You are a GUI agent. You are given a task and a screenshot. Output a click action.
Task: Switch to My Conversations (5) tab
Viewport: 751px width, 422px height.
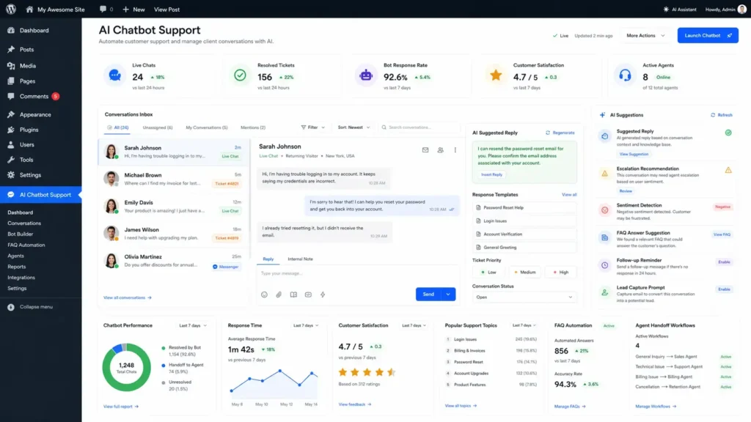[206, 127]
